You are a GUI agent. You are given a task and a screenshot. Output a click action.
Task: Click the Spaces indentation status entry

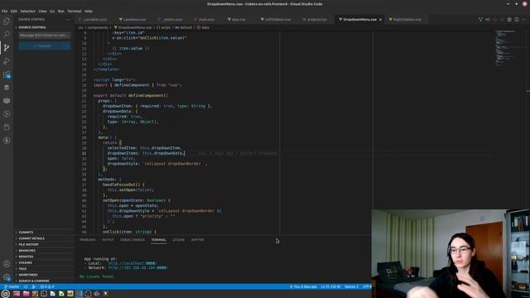(x=351, y=286)
